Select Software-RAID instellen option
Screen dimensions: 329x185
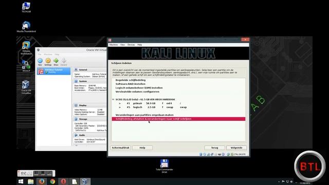tap(130, 84)
